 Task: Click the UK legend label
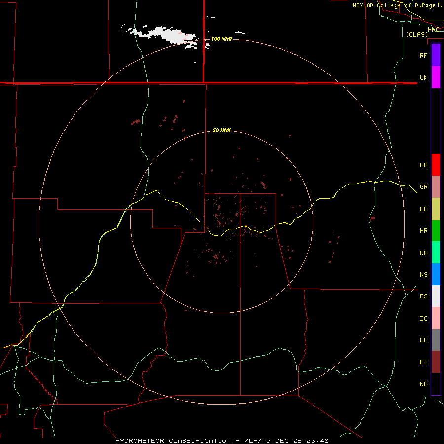[423, 77]
